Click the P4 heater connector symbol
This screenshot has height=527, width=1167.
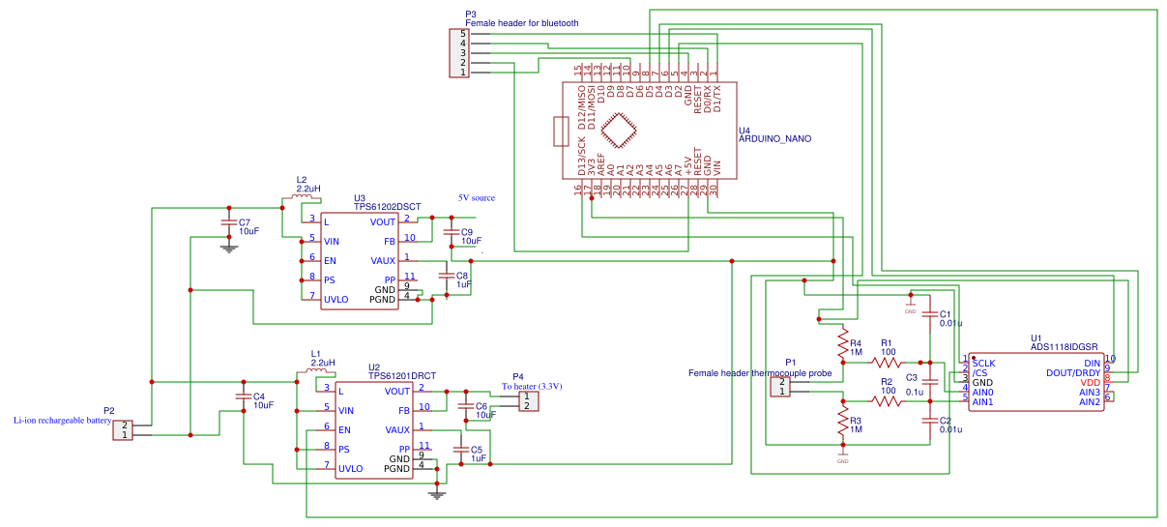[525, 401]
